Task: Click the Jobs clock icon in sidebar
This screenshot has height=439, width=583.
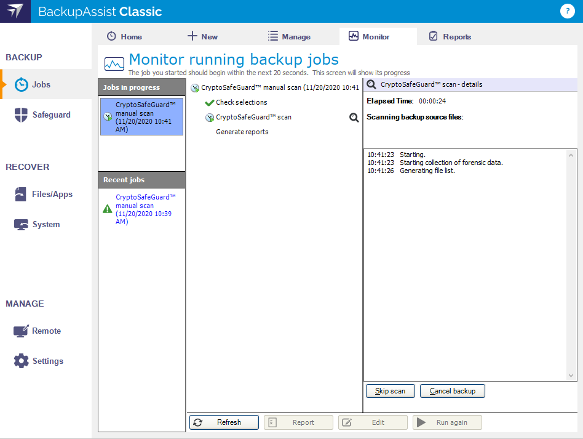Action: pyautogui.click(x=21, y=84)
